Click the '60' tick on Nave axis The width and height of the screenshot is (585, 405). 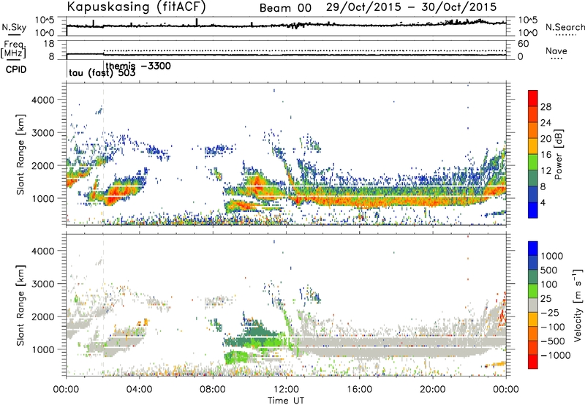pyautogui.click(x=523, y=44)
